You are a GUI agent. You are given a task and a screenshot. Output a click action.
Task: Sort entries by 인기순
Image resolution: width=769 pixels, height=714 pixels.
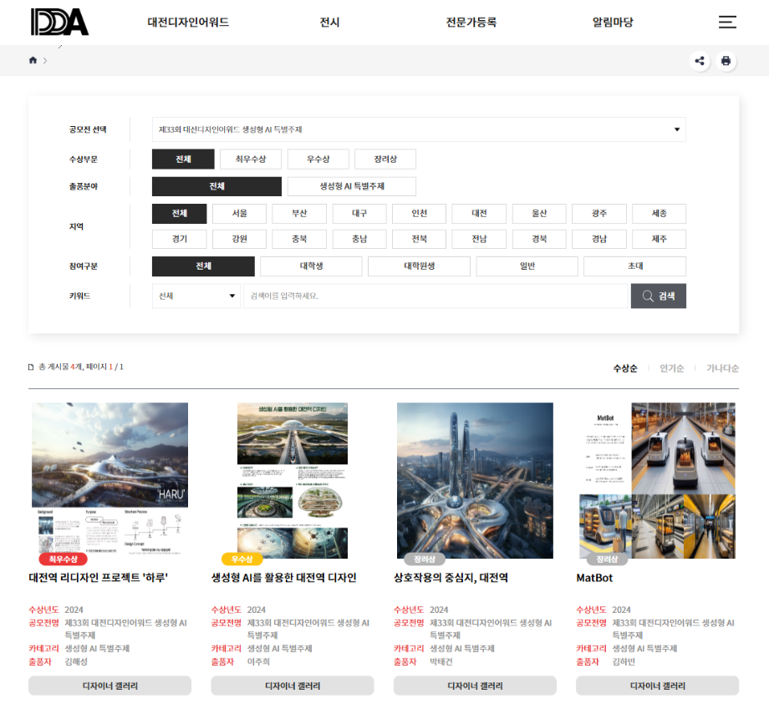coord(671,367)
